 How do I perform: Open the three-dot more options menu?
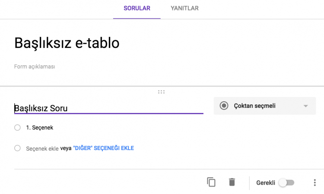[x=314, y=182]
